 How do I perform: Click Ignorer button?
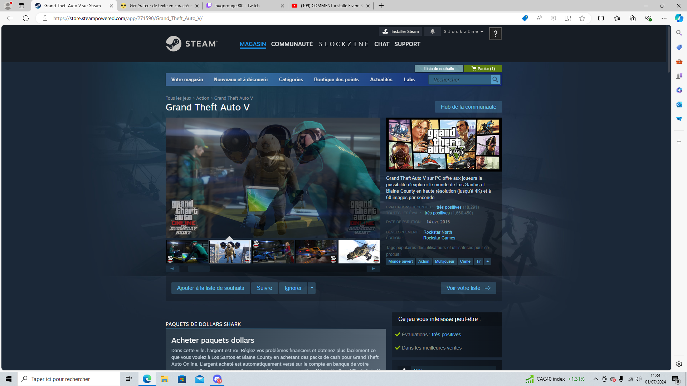click(293, 288)
